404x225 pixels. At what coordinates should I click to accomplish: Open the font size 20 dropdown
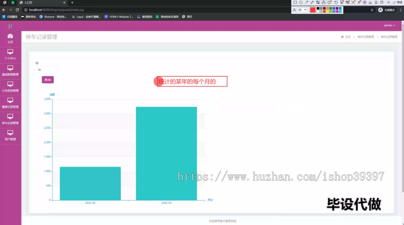pyautogui.click(x=303, y=10)
